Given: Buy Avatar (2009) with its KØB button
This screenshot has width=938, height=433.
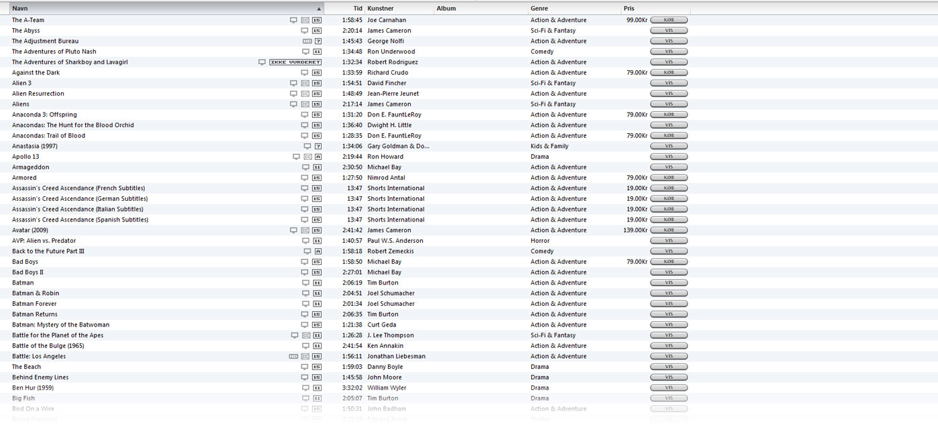Looking at the screenshot, I should (x=669, y=230).
